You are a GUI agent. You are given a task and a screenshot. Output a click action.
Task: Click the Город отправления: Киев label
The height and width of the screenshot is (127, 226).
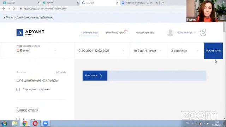click(28, 46)
